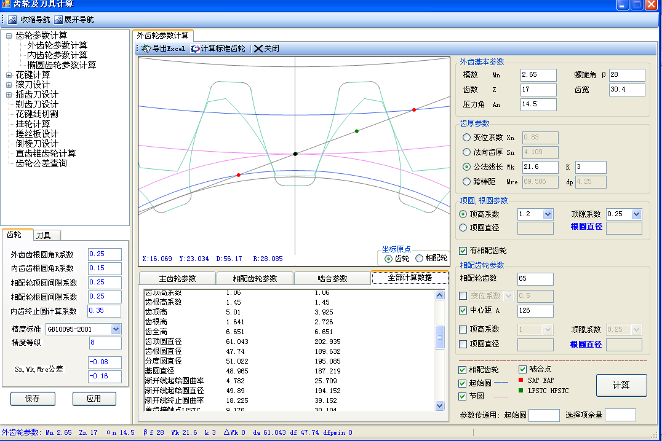Toggle 相配齿轮 display checkbox
The width and height of the screenshot is (662, 441).
point(462,370)
